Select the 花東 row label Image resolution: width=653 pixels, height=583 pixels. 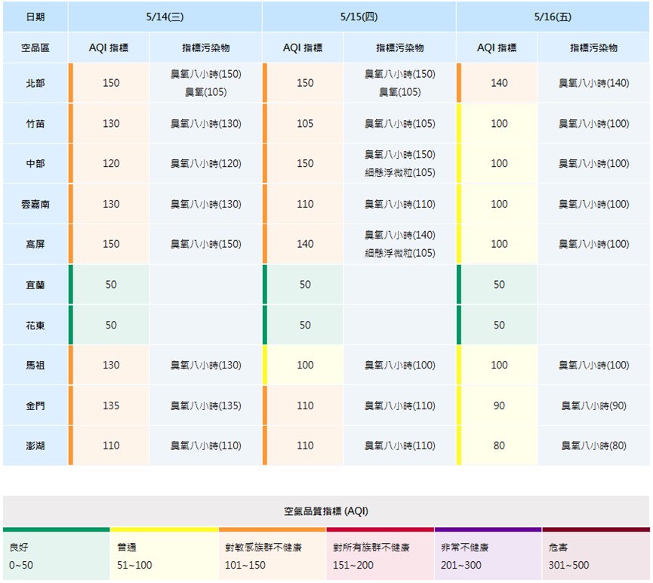pos(35,325)
